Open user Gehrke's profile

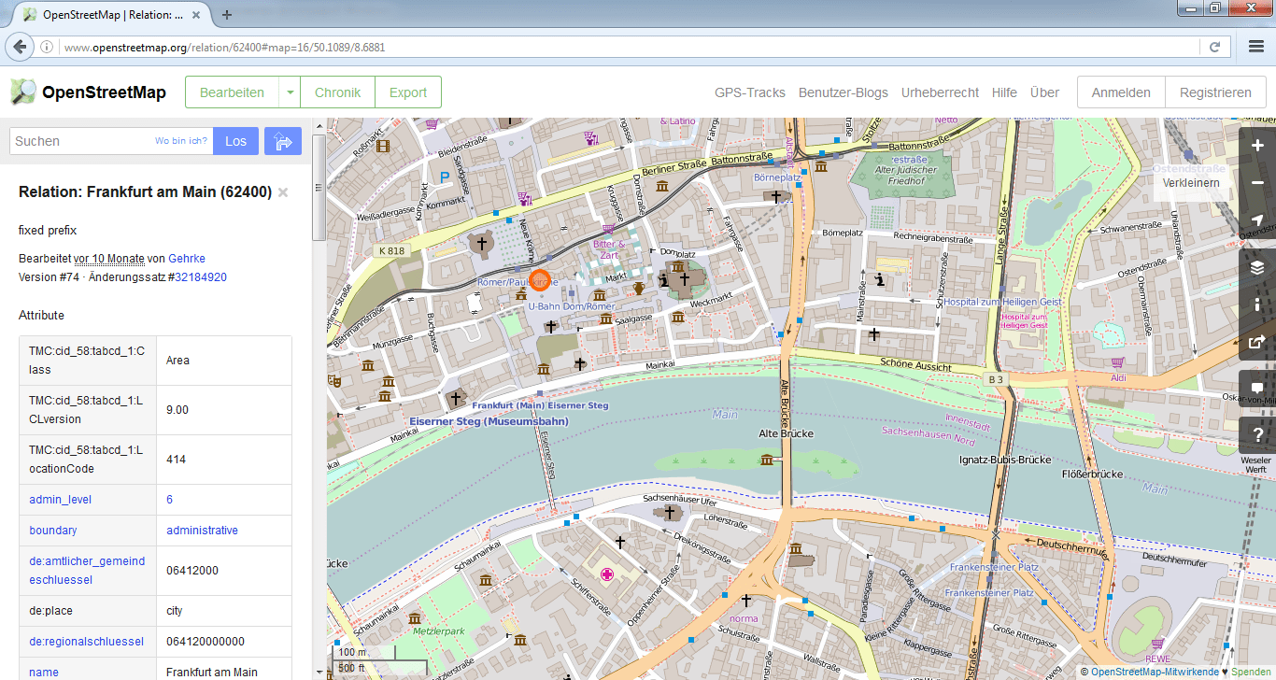(186, 258)
